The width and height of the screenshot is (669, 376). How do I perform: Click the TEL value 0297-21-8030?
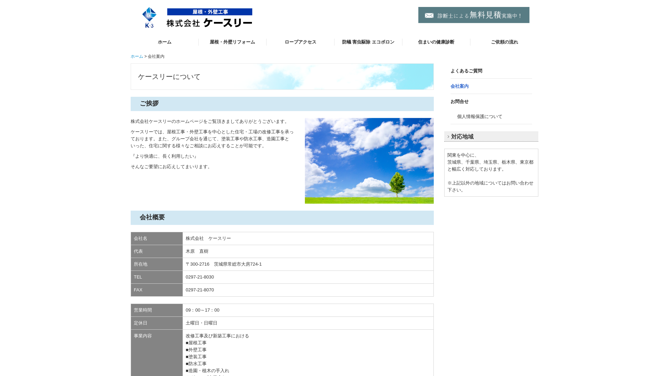[200, 277]
